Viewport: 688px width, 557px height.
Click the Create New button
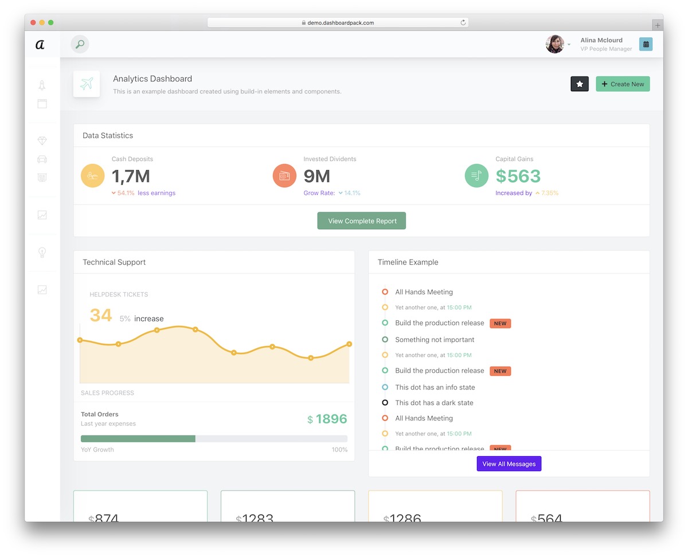tap(623, 84)
